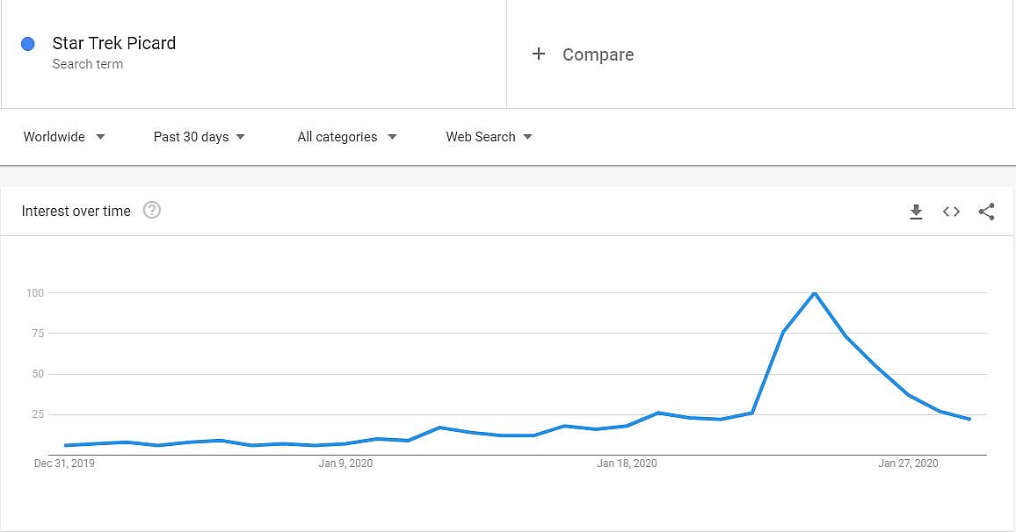1016x532 pixels.
Task: Click the Jan 9, 2020 date label
Action: (x=345, y=464)
